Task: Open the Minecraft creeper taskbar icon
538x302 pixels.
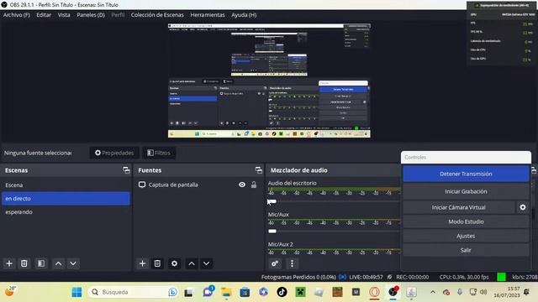Action: pyautogui.click(x=301, y=292)
